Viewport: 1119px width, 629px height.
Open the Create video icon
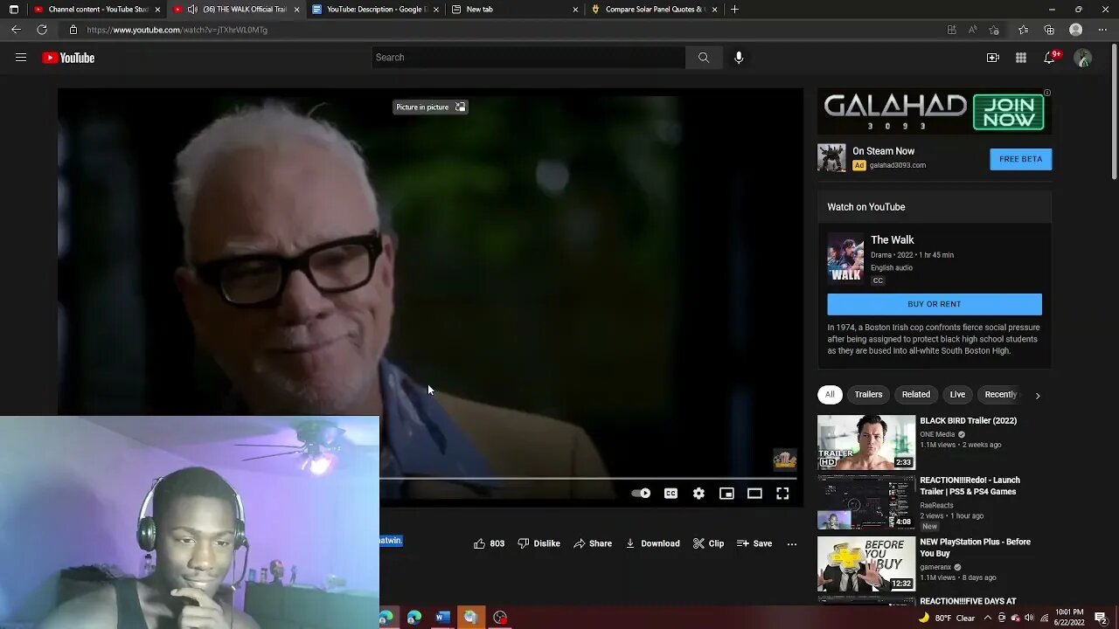pos(993,58)
